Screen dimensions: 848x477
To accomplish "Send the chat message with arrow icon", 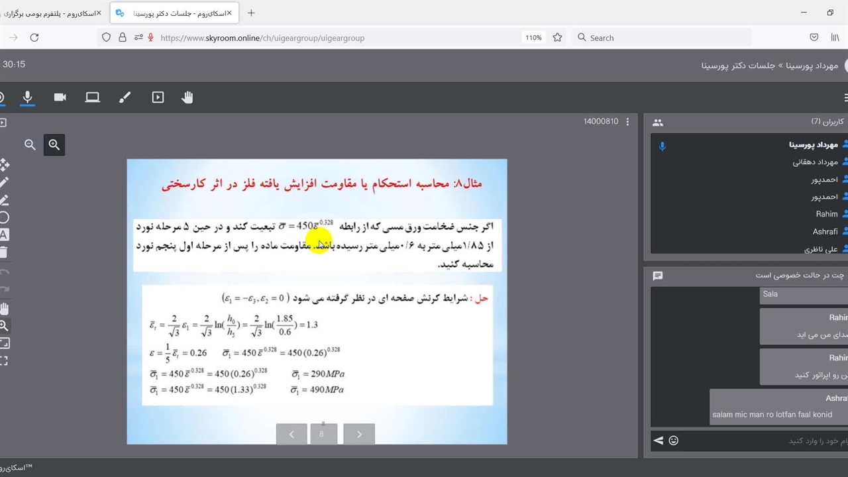I will pyautogui.click(x=658, y=441).
